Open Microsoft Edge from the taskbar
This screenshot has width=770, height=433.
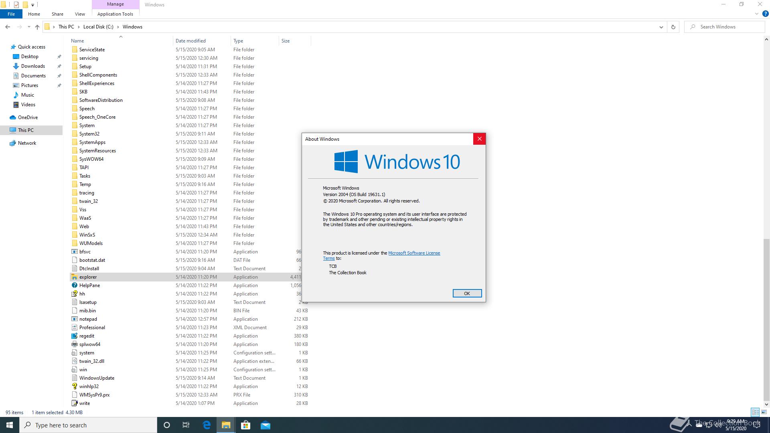click(207, 425)
